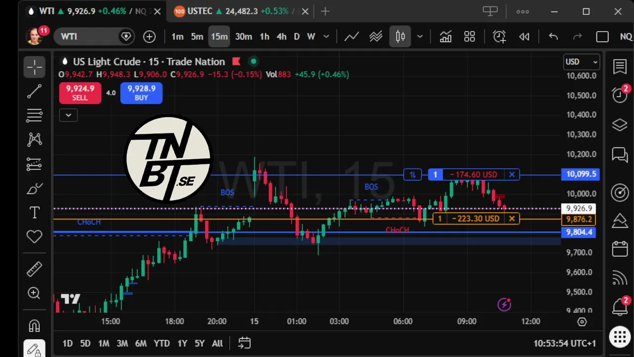Viewport: 634px width, 357px height.
Task: Select the 5m timeframe
Action: click(x=197, y=37)
